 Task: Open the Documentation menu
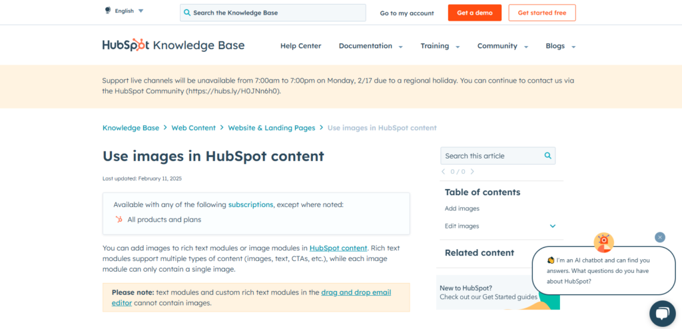click(366, 46)
